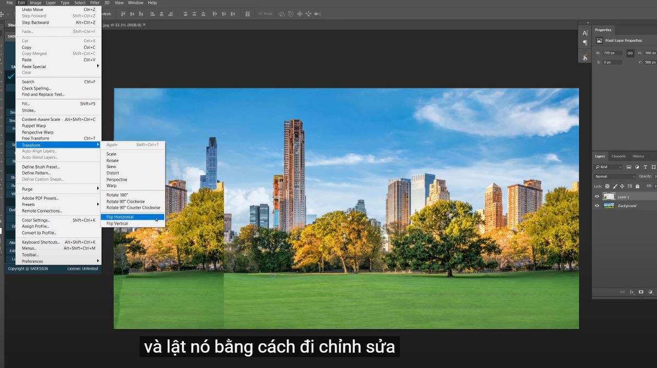
Task: Click the lock image pixels brush icon
Action: (x=615, y=186)
